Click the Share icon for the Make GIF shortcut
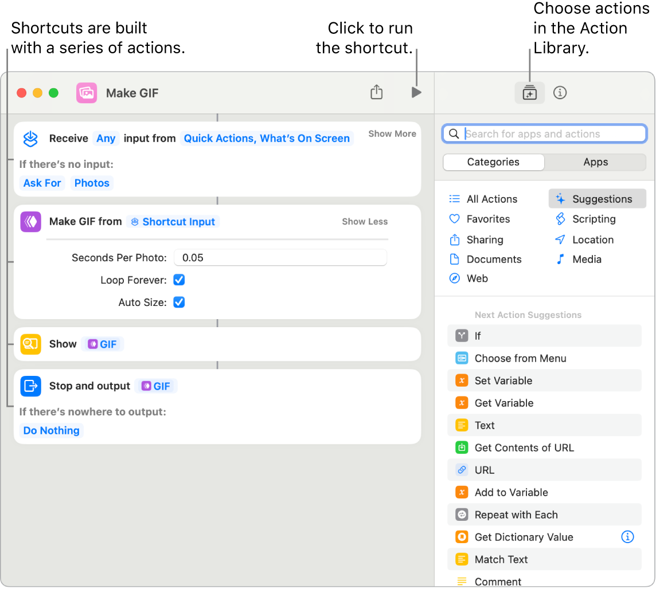The width and height of the screenshot is (656, 589). pyautogui.click(x=376, y=92)
